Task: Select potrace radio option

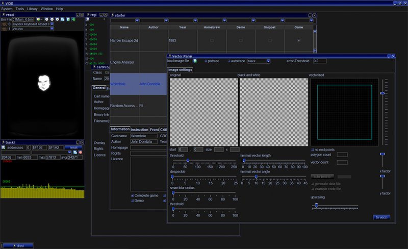Action: pos(206,61)
